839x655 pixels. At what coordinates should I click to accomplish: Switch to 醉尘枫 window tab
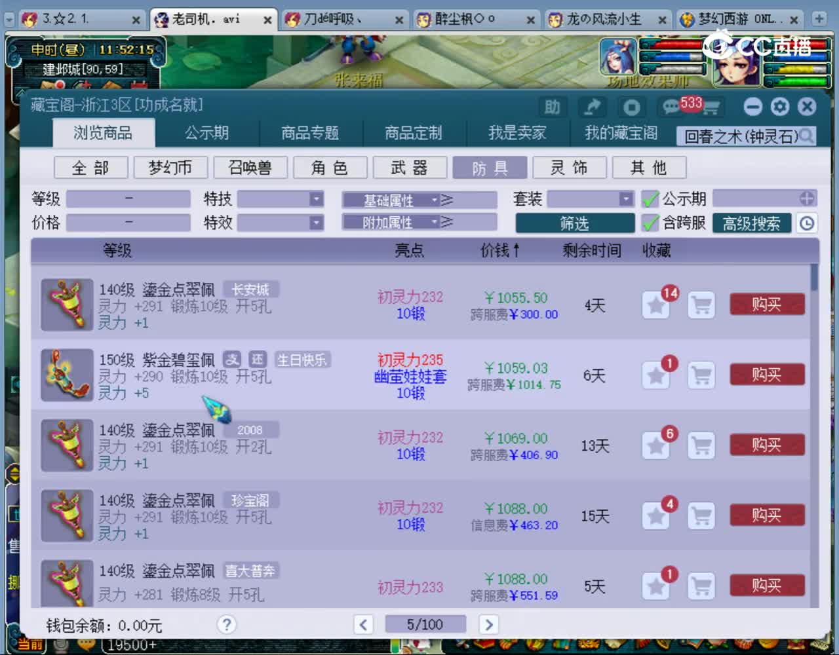[478, 20]
